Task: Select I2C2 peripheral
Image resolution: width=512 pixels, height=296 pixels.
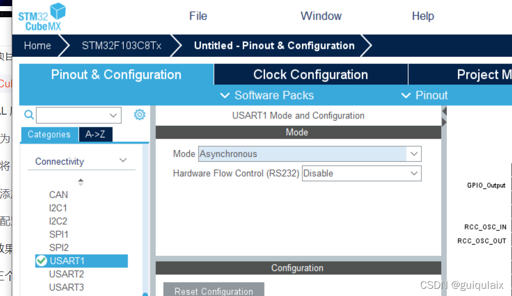Action: click(58, 221)
